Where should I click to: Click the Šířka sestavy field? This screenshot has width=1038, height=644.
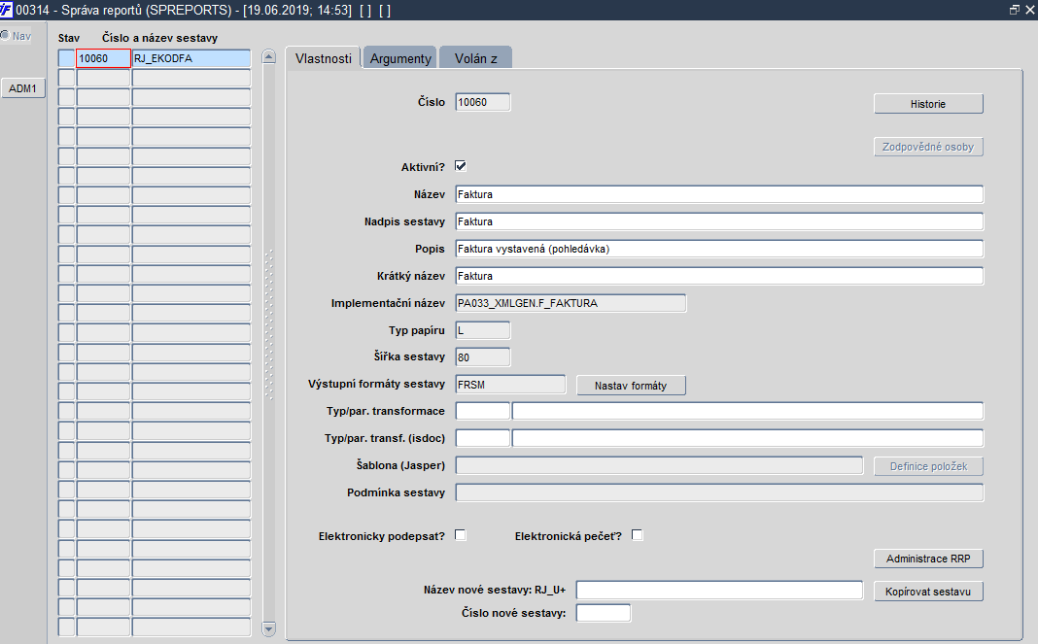483,357
